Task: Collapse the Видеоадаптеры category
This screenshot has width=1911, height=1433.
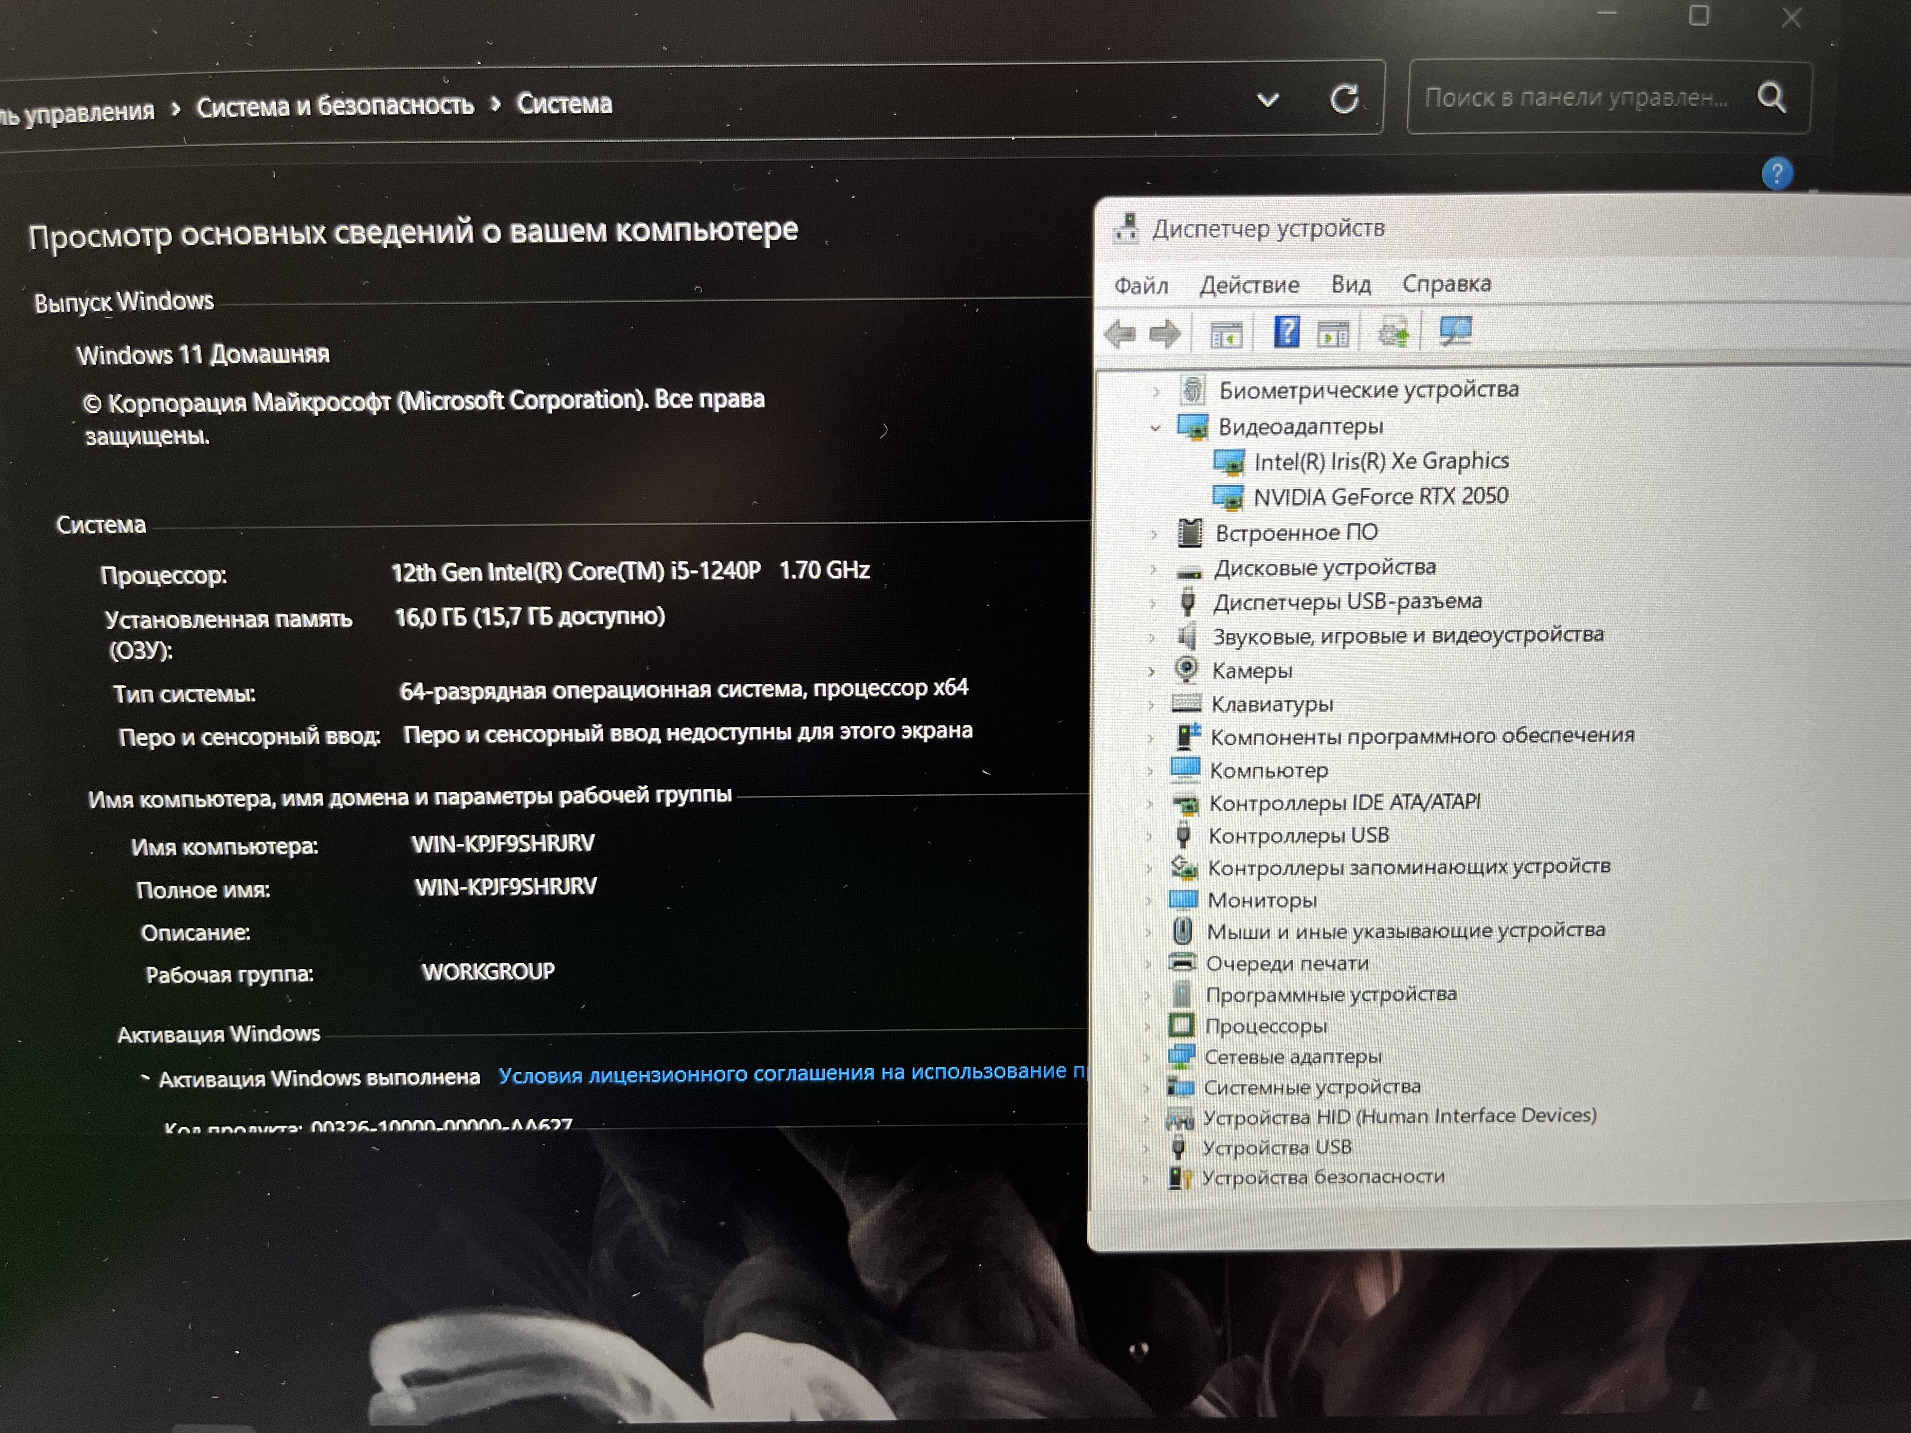Action: click(x=1155, y=427)
